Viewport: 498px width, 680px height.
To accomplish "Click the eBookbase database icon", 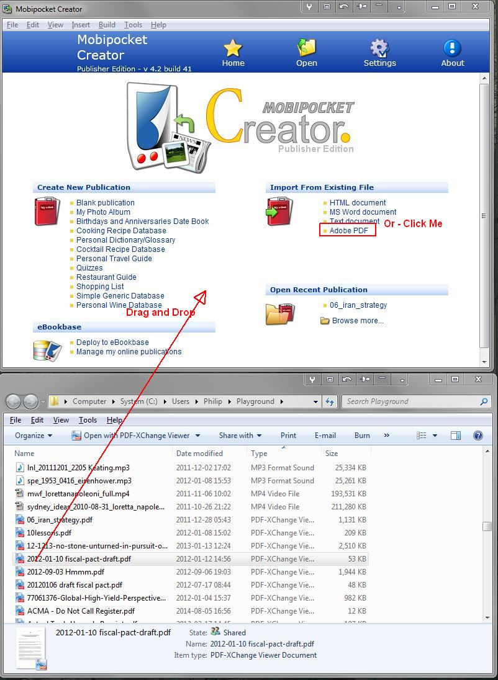I will (47, 351).
